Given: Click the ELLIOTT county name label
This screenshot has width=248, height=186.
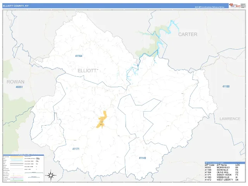Looking at the screenshot, I should tap(87, 71).
